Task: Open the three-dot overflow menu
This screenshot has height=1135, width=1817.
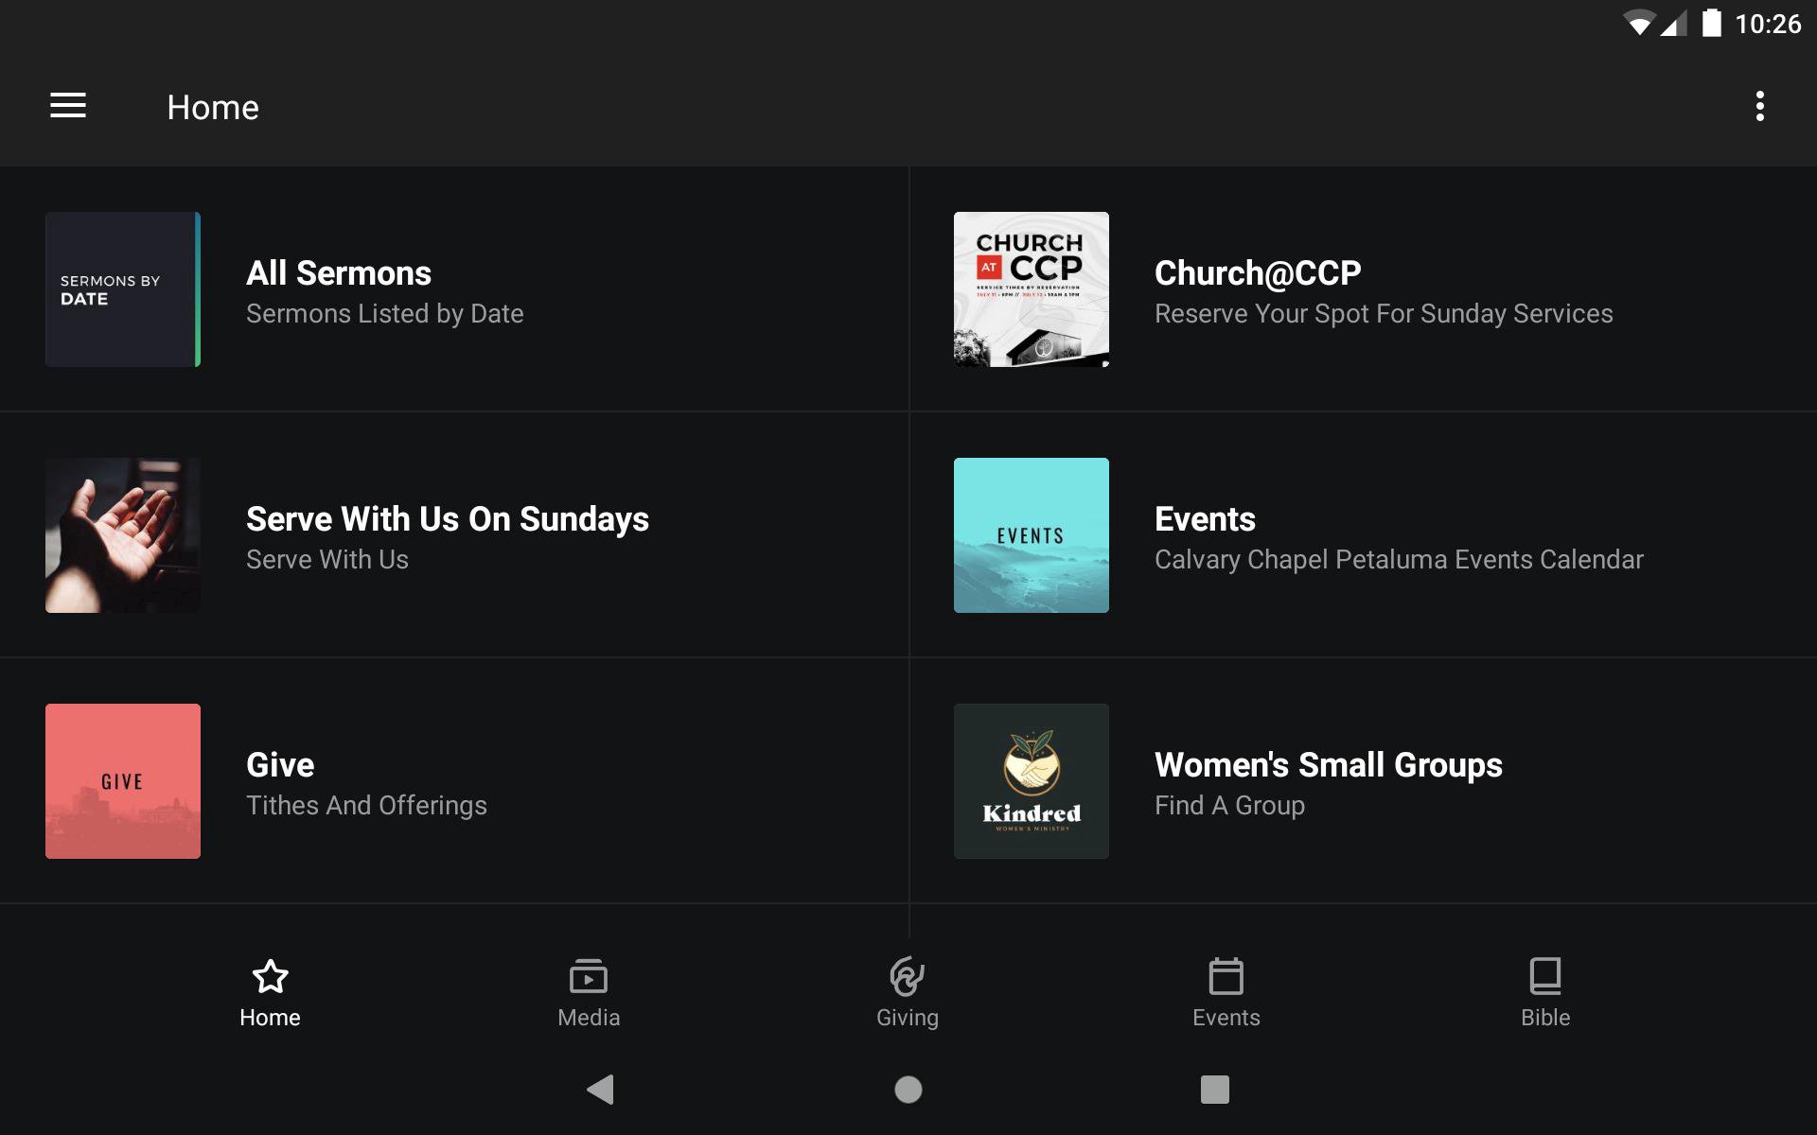Action: [1759, 106]
